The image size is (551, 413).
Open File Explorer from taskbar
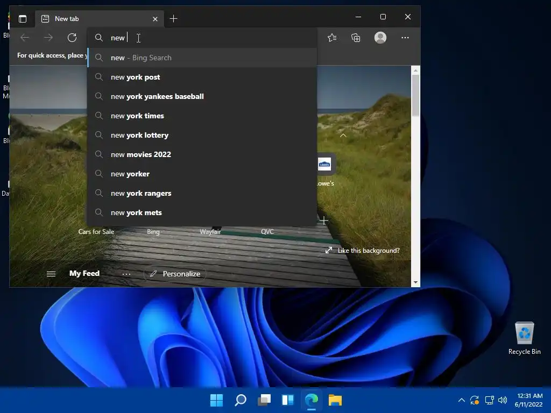tap(335, 400)
